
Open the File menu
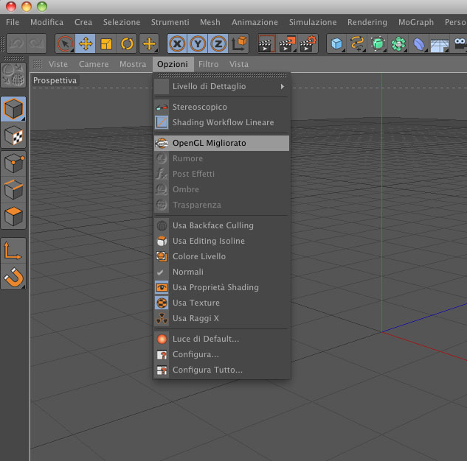[x=13, y=22]
